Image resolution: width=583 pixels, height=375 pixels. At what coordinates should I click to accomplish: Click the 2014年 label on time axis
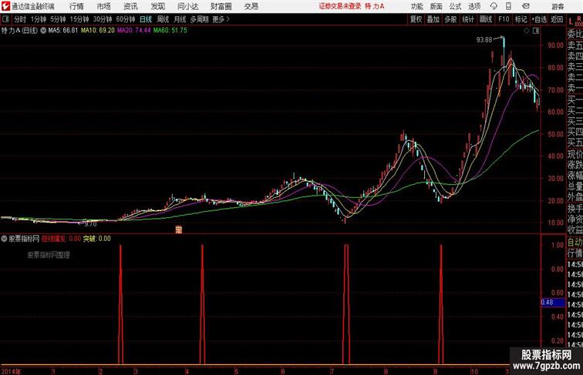click(11, 371)
